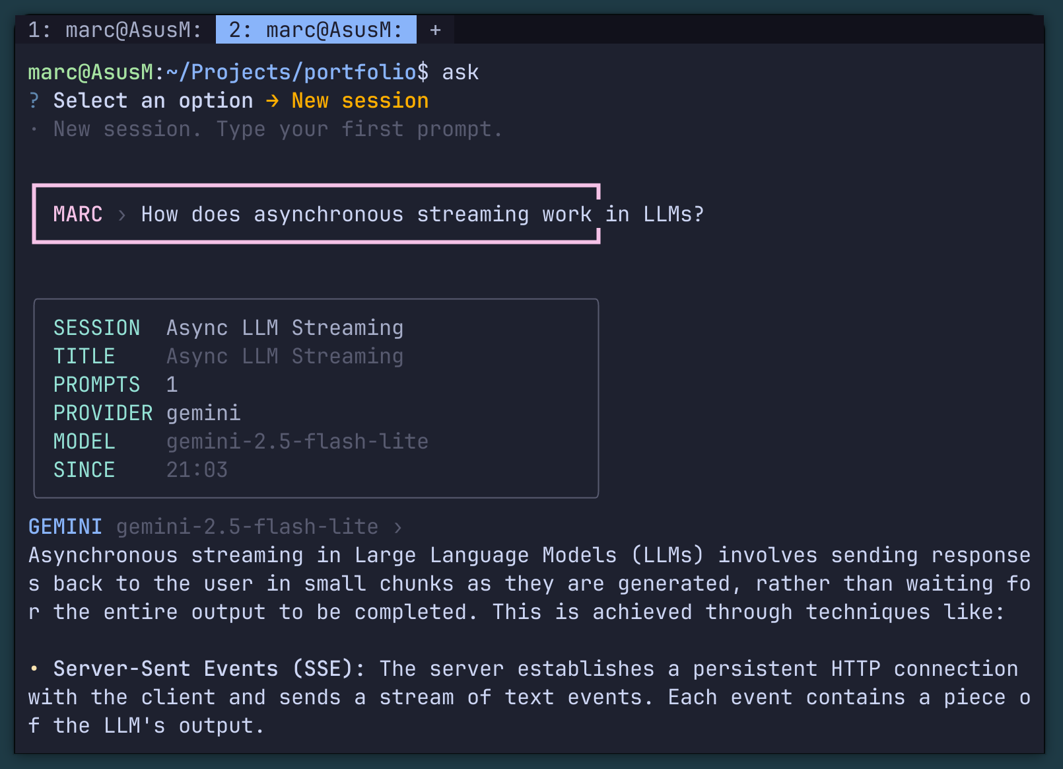Toggle the PROMPTS counter value
The image size is (1063, 769).
click(172, 384)
